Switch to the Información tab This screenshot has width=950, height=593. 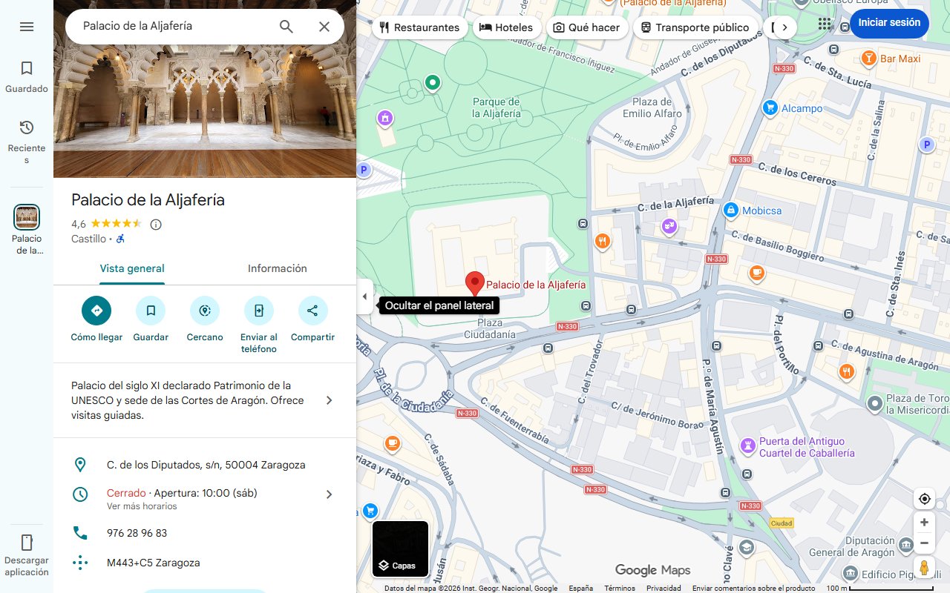click(x=277, y=268)
